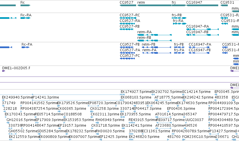Open SD05284.5prime feature
Screen dimensions: 239x141
pyautogui.click(x=51, y=131)
